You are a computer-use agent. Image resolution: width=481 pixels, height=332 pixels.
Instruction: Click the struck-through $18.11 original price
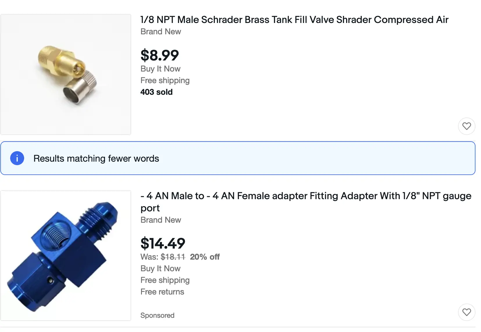(173, 257)
